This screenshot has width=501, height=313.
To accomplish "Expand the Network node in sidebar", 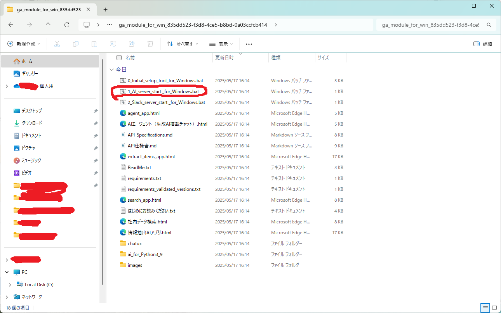I will 7,297.
